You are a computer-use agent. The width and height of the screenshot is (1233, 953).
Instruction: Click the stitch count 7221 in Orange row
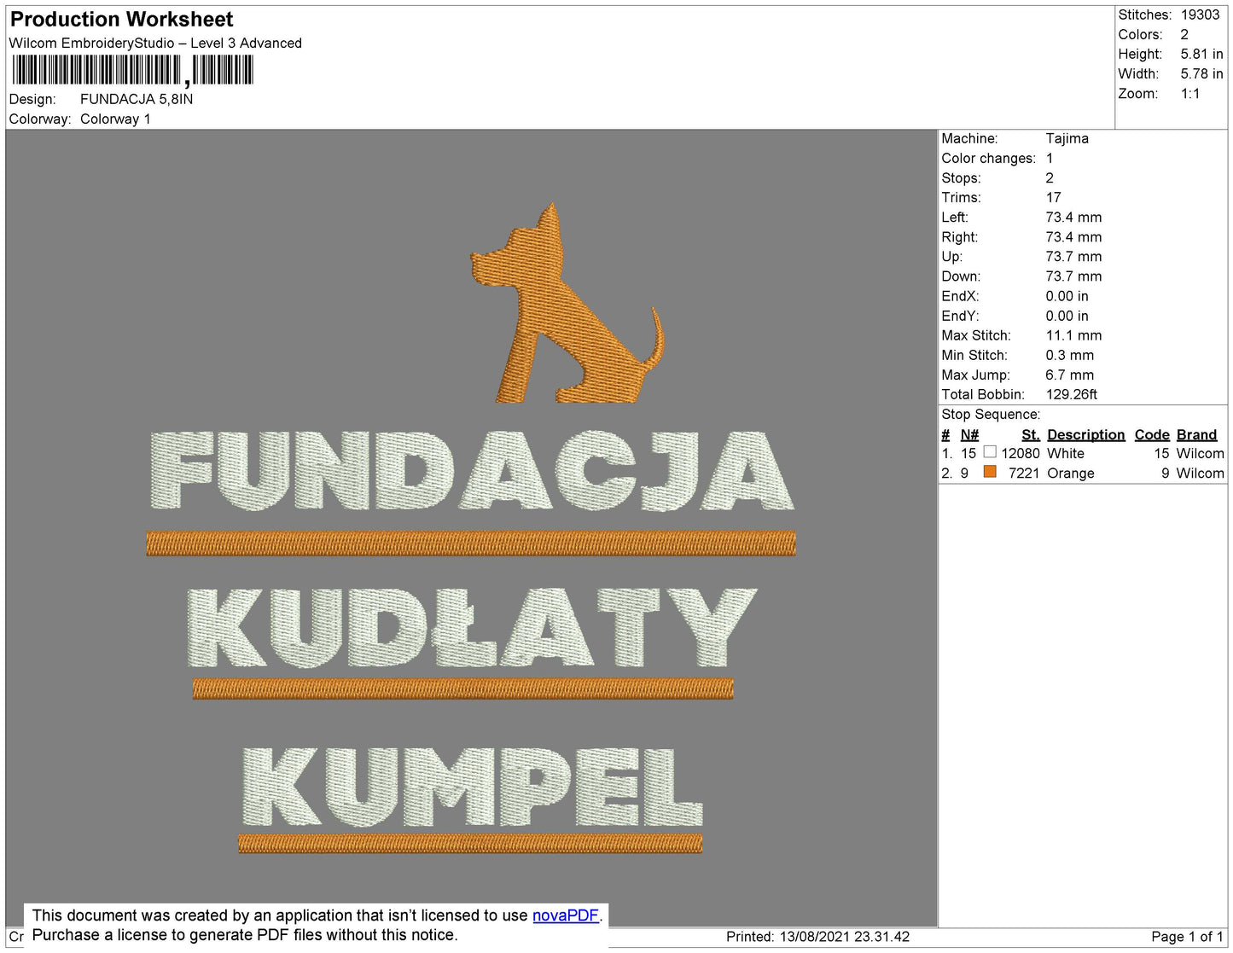[1024, 474]
